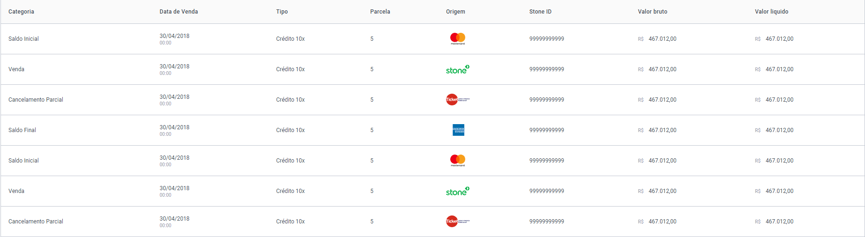Select the first Cancelamento Parcial category cell
The image size is (865, 237).
coord(36,100)
